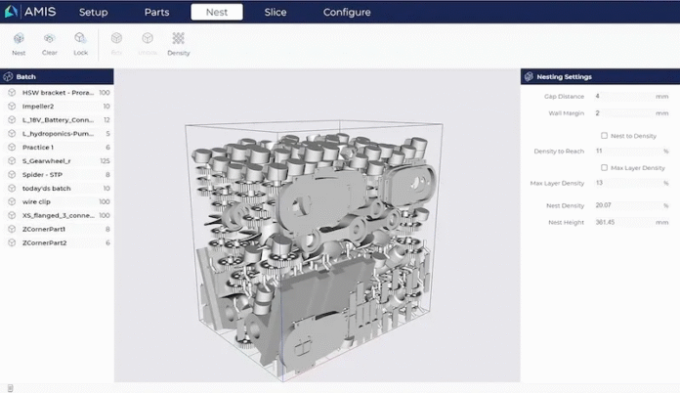Select the Spider - STP part name
Viewport: 680px width, 393px height.
(x=42, y=174)
